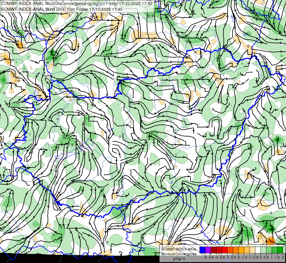Pick the legend swatch between -4 and -3.5
Screen dimensions: 286x263
[x=219, y=250]
